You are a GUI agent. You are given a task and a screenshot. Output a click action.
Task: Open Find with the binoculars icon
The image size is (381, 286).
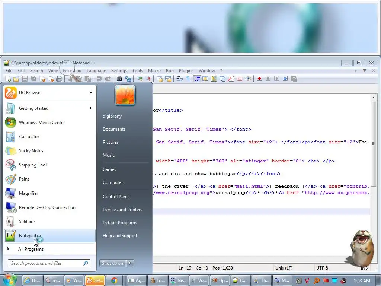tap(119, 79)
